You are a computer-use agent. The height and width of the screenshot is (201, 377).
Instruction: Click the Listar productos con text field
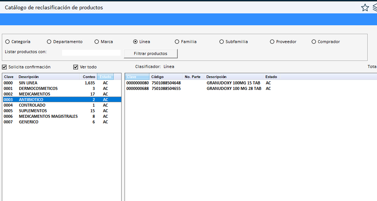click(91, 53)
